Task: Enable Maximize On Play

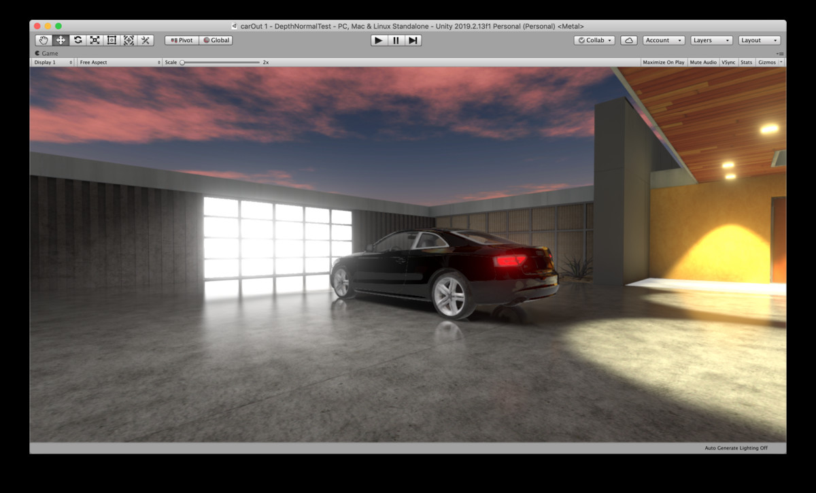Action: click(x=663, y=62)
